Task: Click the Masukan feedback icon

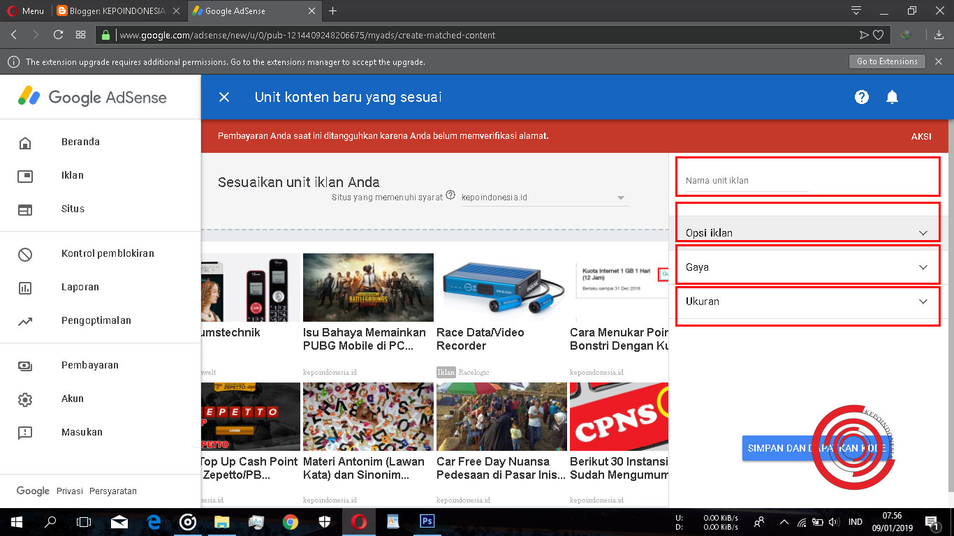Action: (26, 432)
